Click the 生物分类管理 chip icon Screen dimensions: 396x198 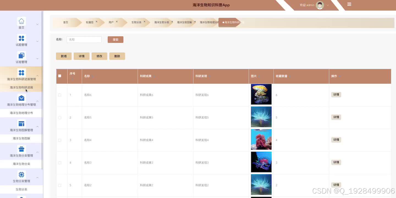(x=21, y=174)
